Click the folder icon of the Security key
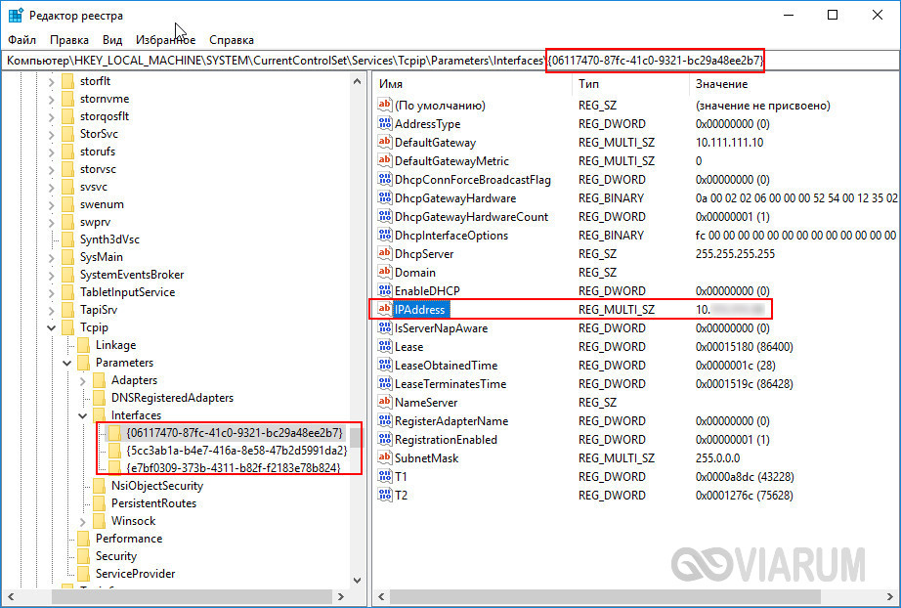This screenshot has width=901, height=608. point(83,556)
